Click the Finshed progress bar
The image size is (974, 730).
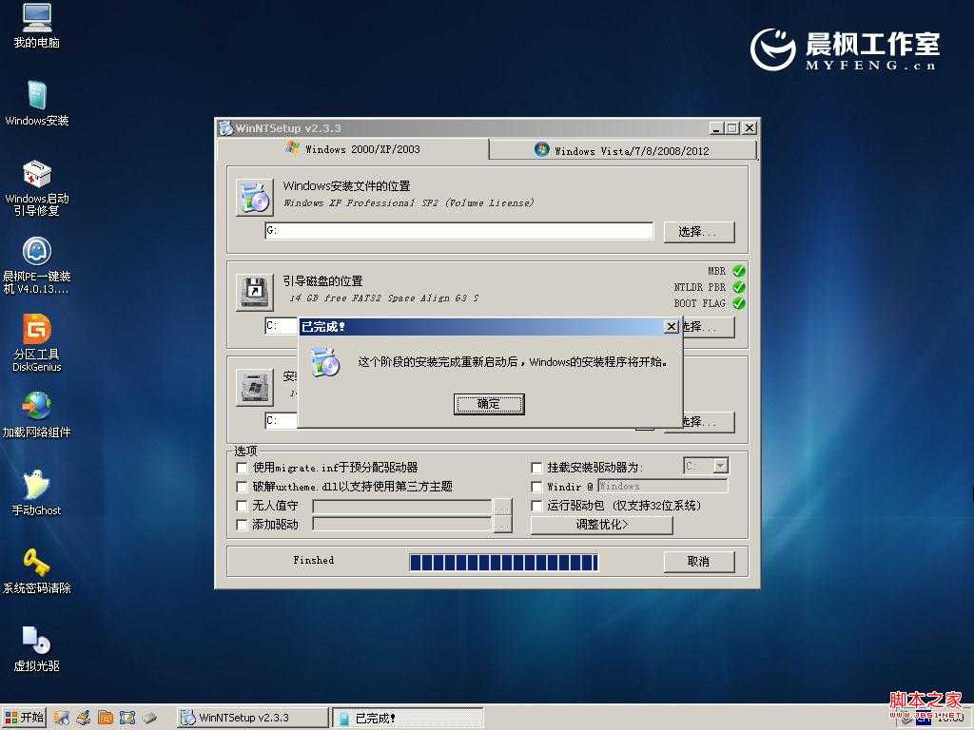click(x=503, y=561)
